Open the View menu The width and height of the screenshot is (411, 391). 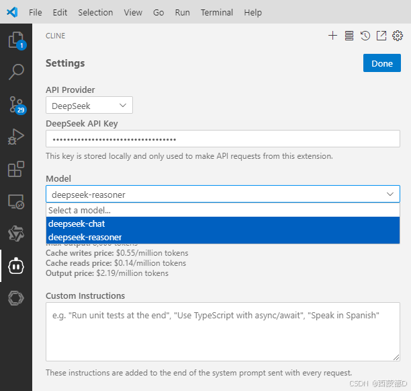click(133, 12)
